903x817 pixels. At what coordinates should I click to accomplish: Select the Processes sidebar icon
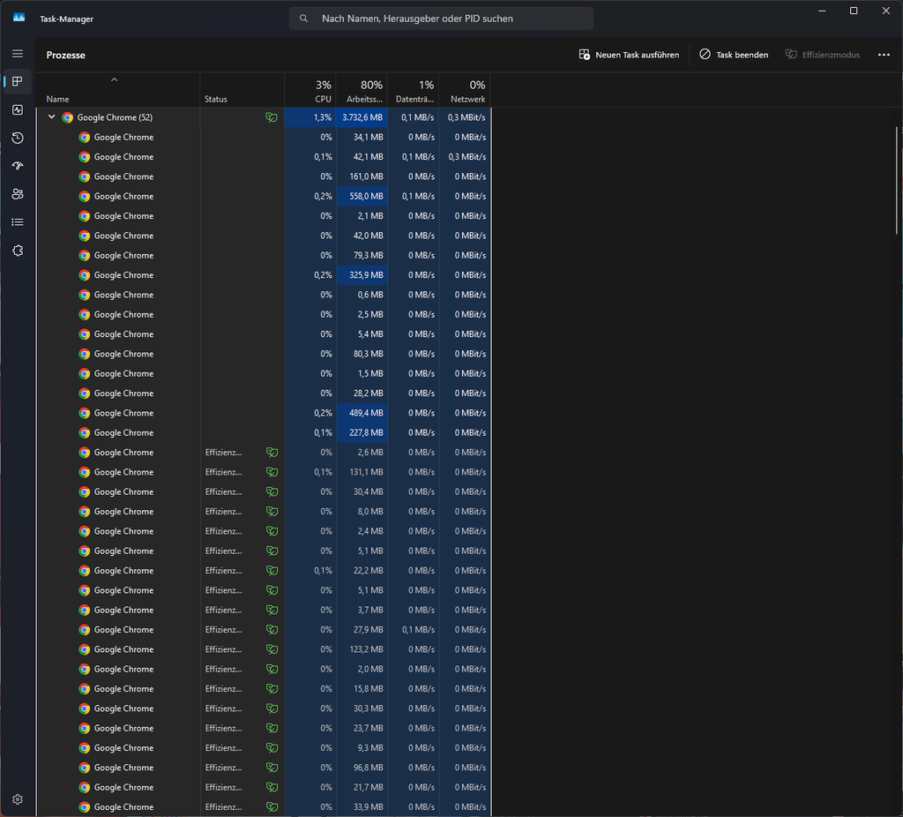pos(18,81)
